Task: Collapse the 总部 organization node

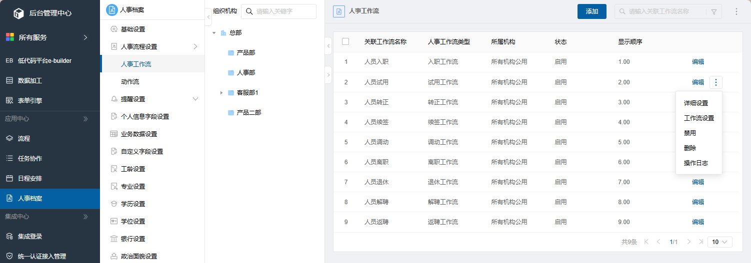Action: coord(214,33)
